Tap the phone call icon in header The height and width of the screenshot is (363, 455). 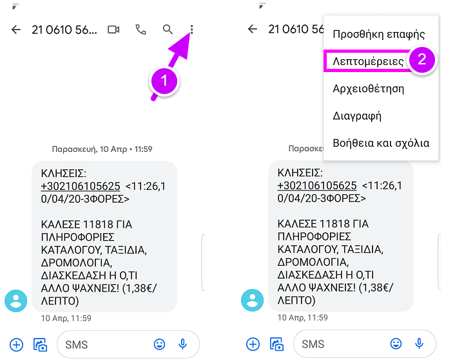tap(140, 30)
